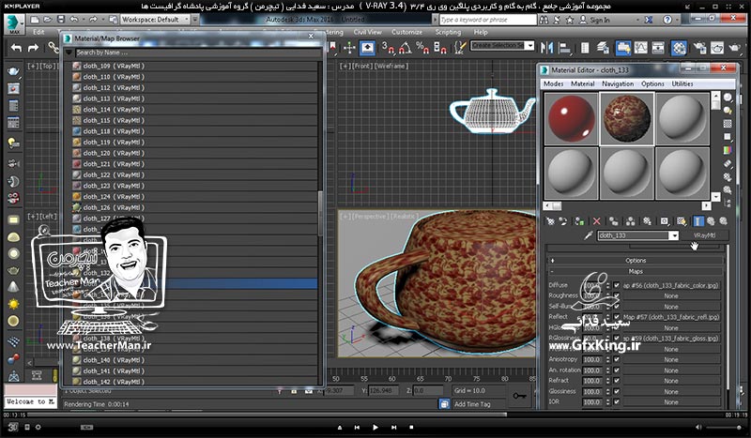Toggle the RGlossiness map checkbox
Viewport: 751px width, 438px height.
[617, 338]
